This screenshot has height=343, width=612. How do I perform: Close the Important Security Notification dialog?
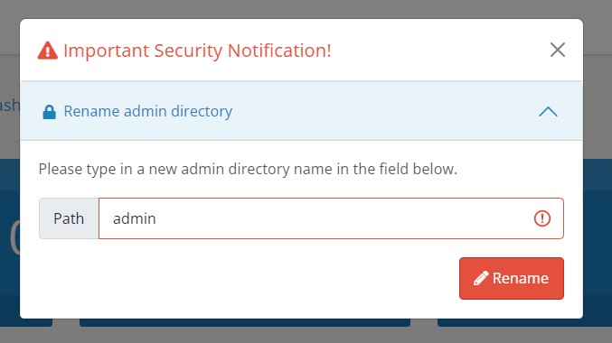(x=558, y=50)
